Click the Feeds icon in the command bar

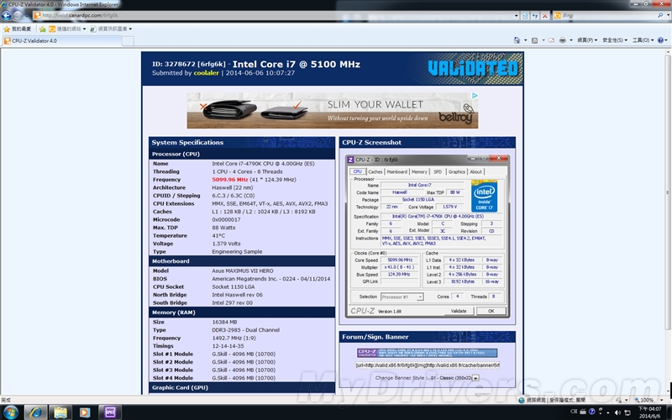pyautogui.click(x=534, y=40)
